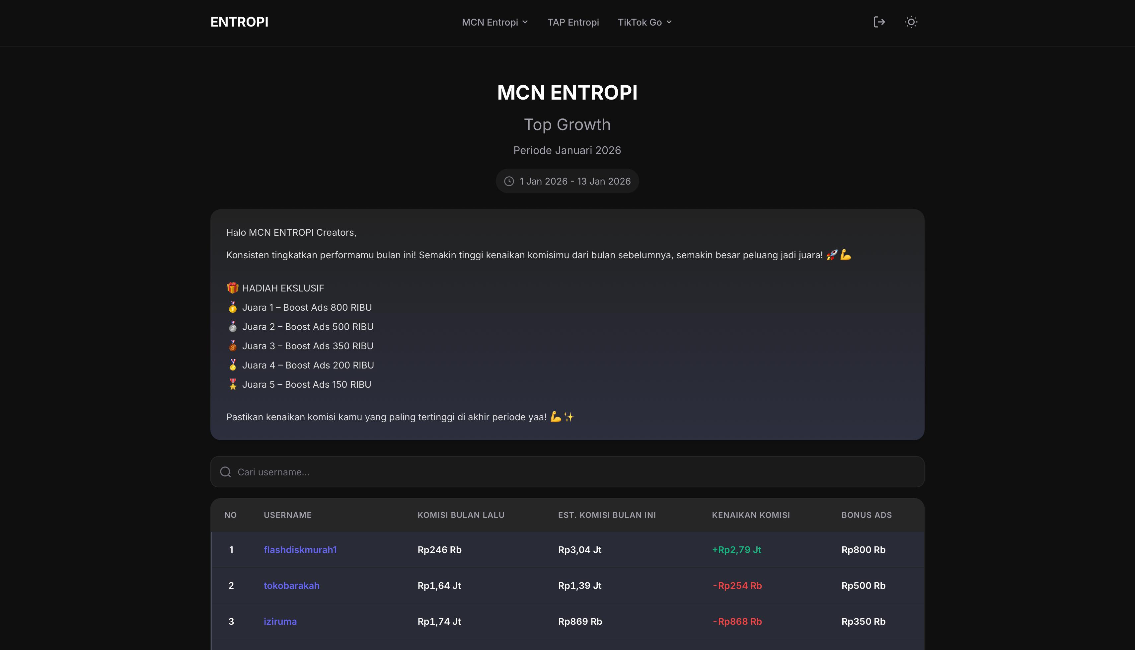Click the Kenaikan Komisi column header
Screen dimensions: 1135x650
750,515
